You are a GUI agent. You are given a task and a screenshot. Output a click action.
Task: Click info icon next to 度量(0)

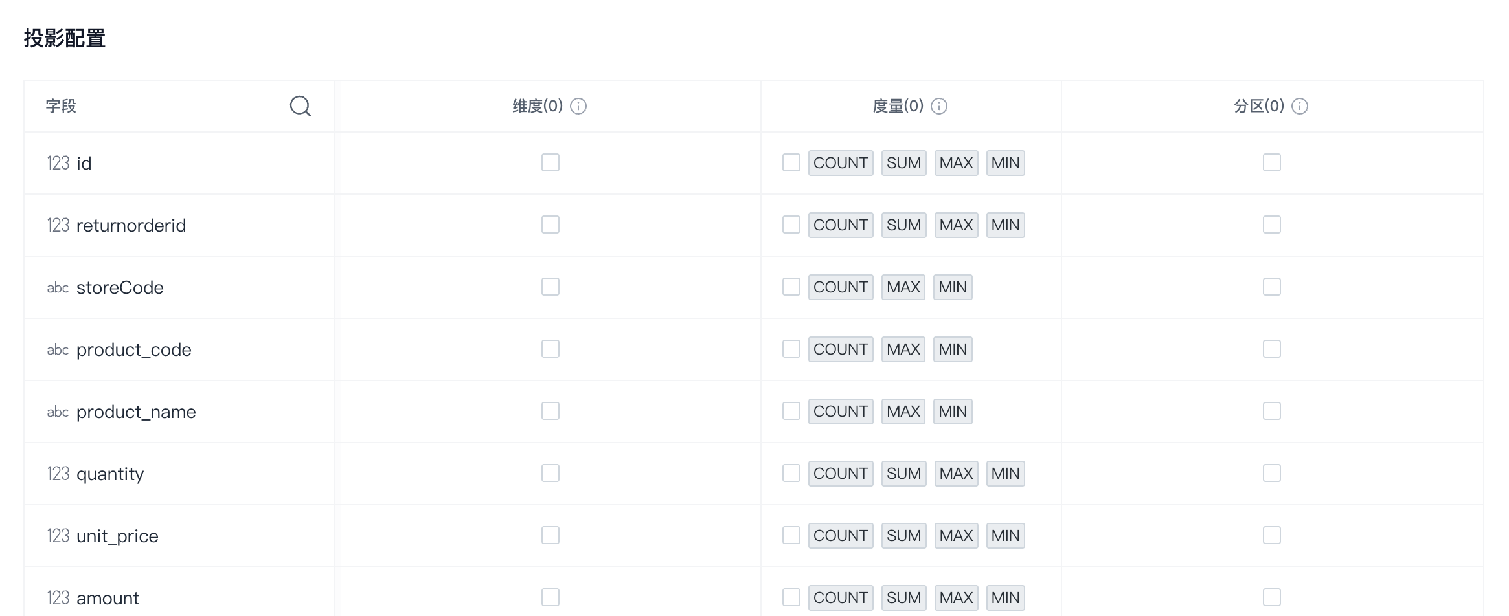point(939,106)
